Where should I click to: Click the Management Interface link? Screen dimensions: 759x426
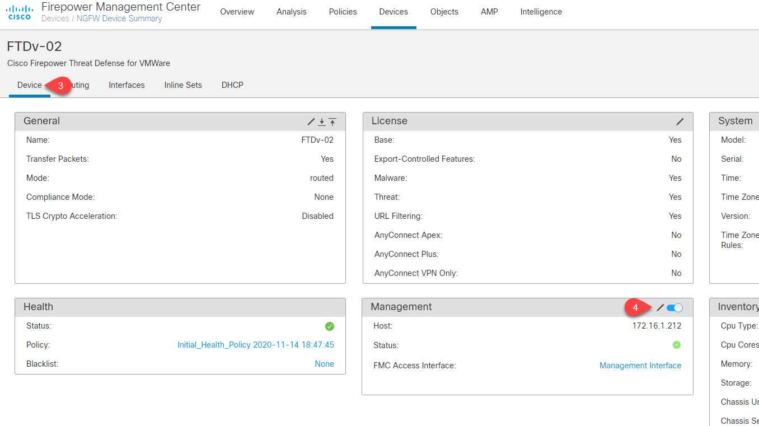pyautogui.click(x=640, y=365)
